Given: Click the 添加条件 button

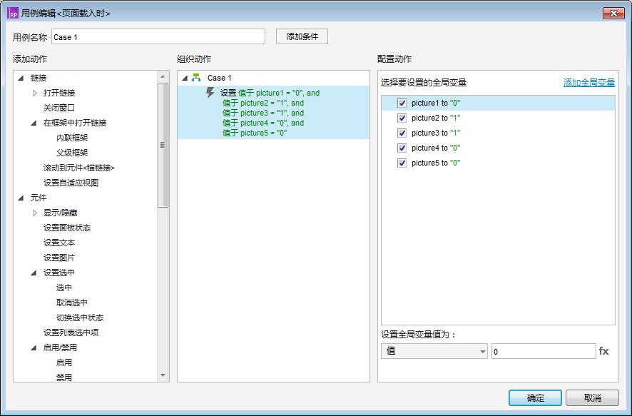Looking at the screenshot, I should [x=302, y=36].
